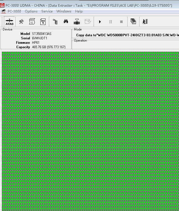179x211 pixels.
Task: Click the binoculars search icon
Action: 66,22
